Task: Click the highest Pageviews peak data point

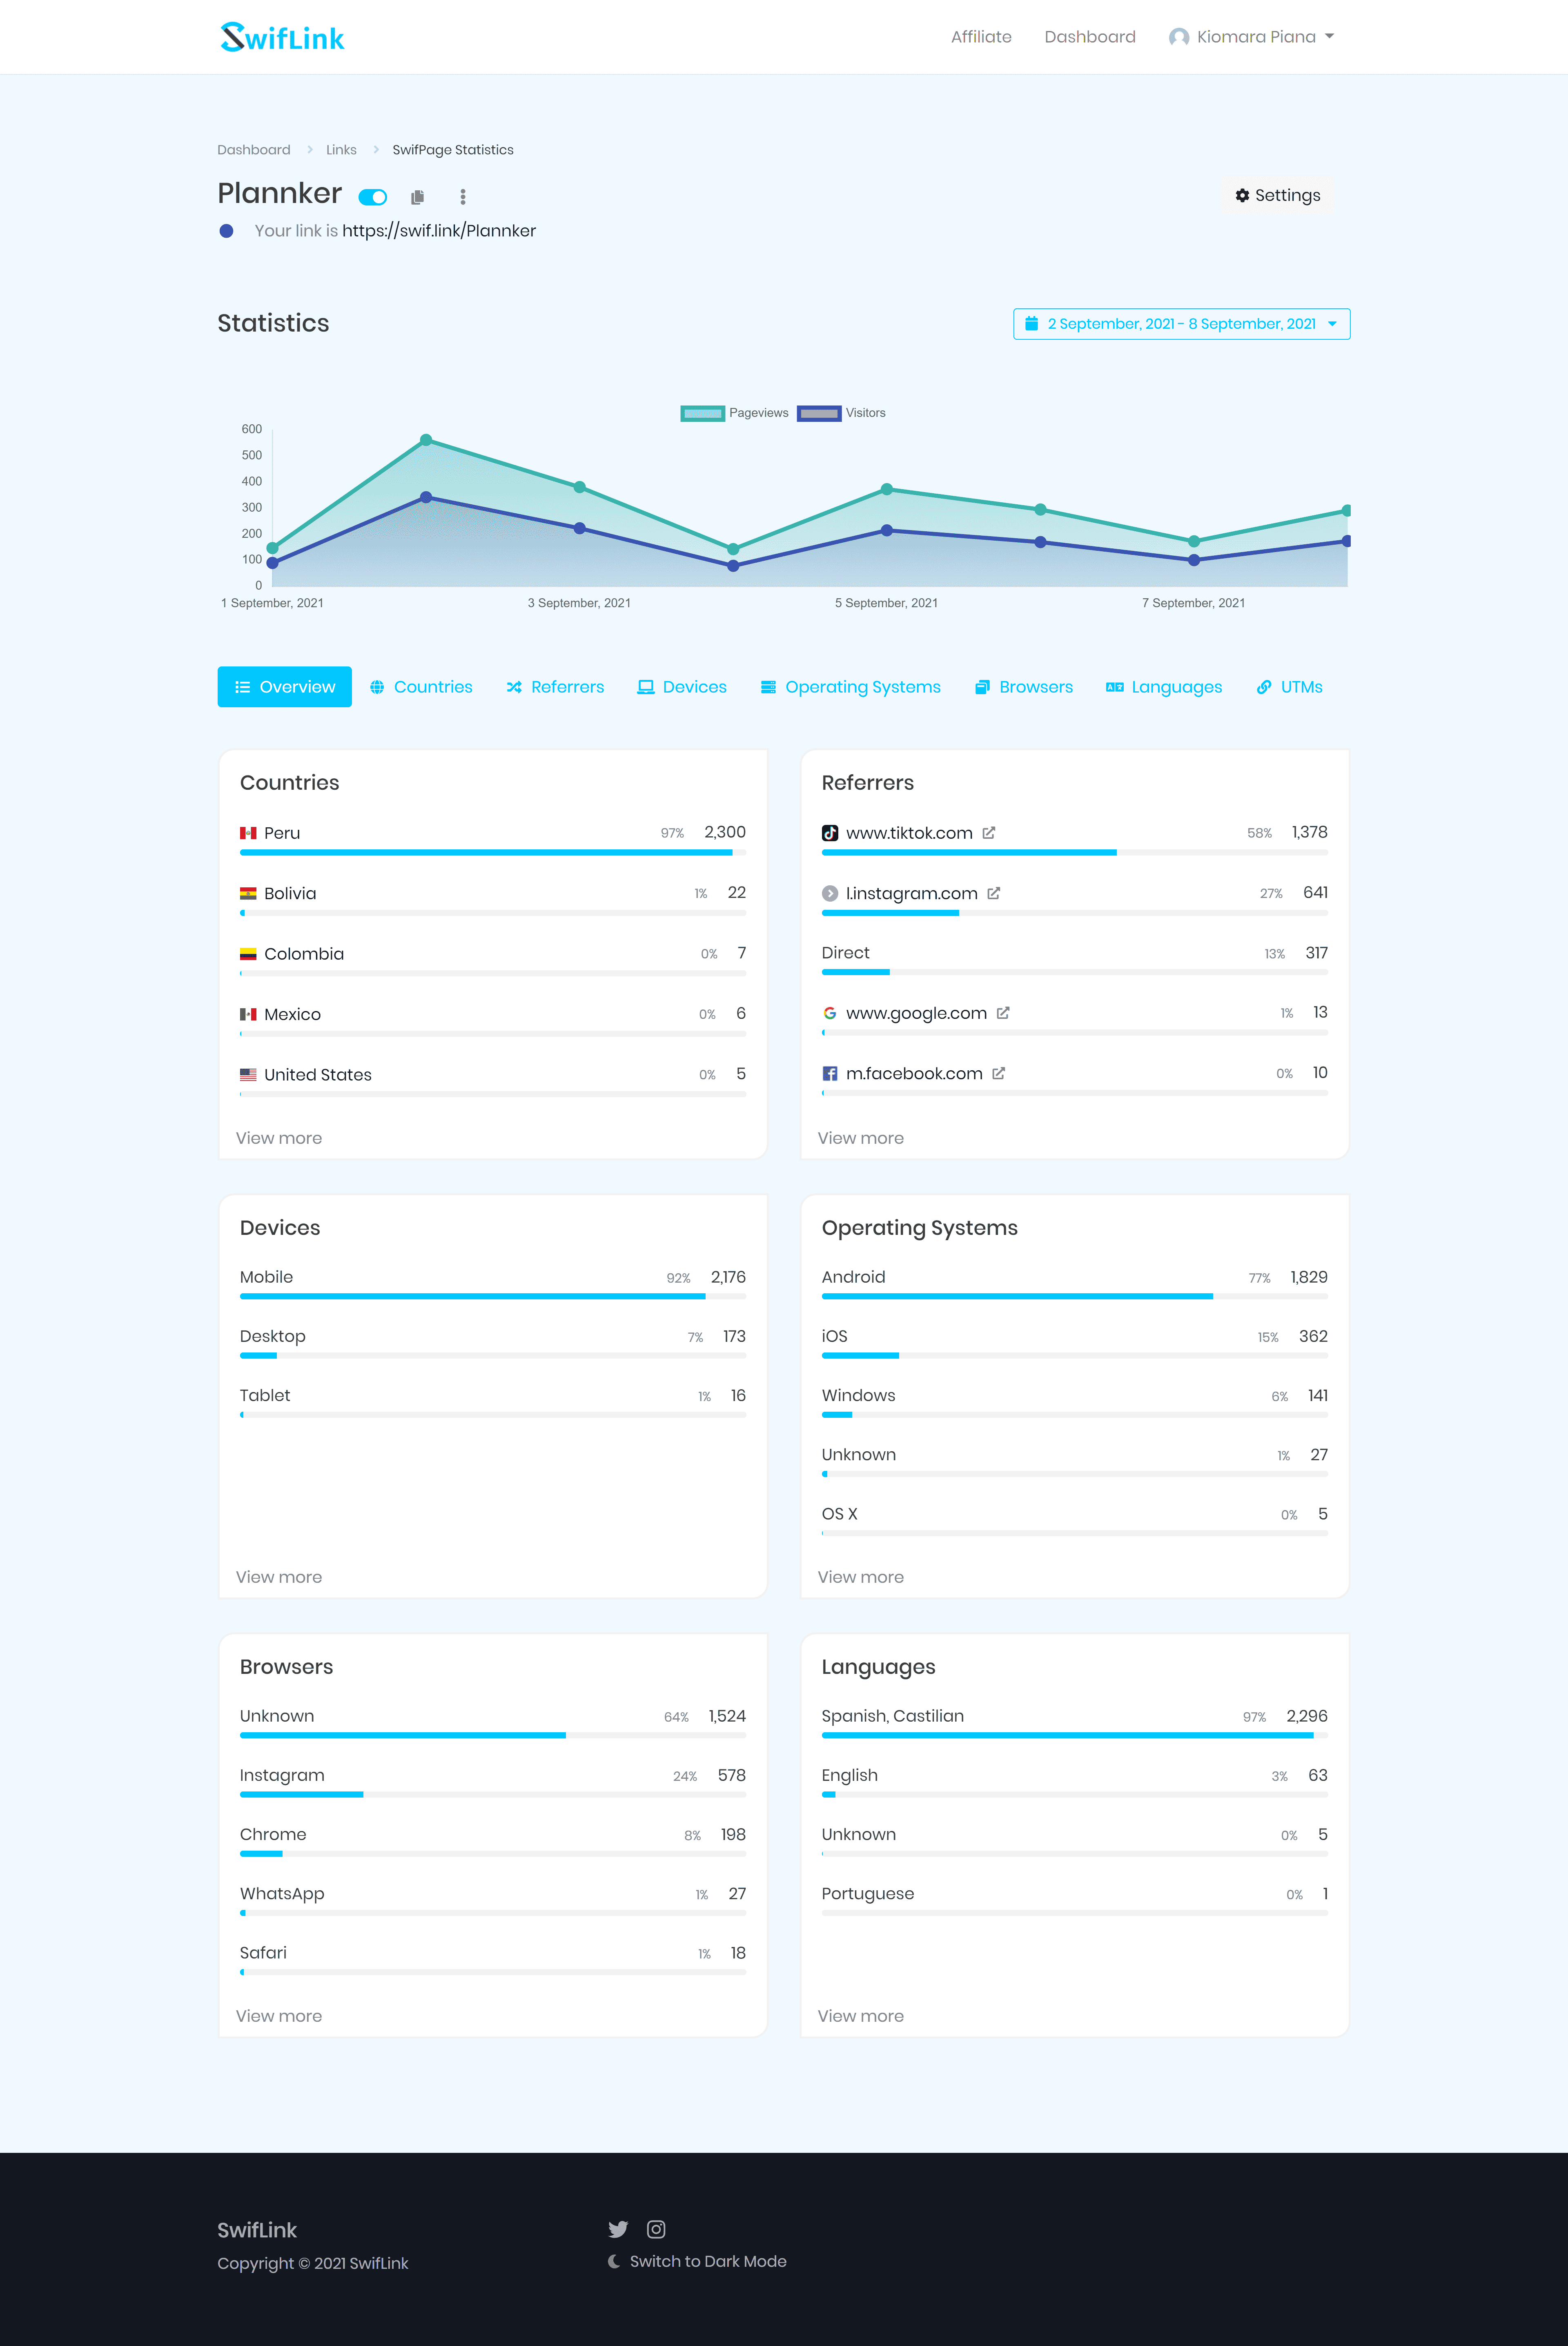Action: click(x=426, y=440)
